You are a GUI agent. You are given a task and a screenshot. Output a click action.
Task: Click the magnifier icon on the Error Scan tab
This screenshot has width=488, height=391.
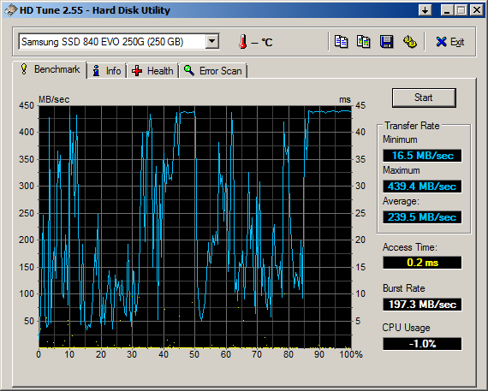point(189,70)
